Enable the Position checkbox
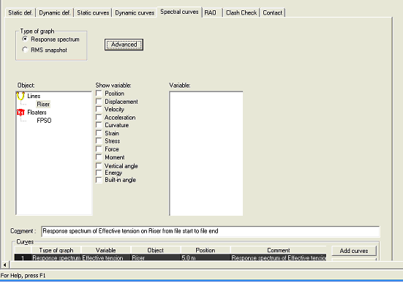Screen dimensions: 403x283 (99, 93)
